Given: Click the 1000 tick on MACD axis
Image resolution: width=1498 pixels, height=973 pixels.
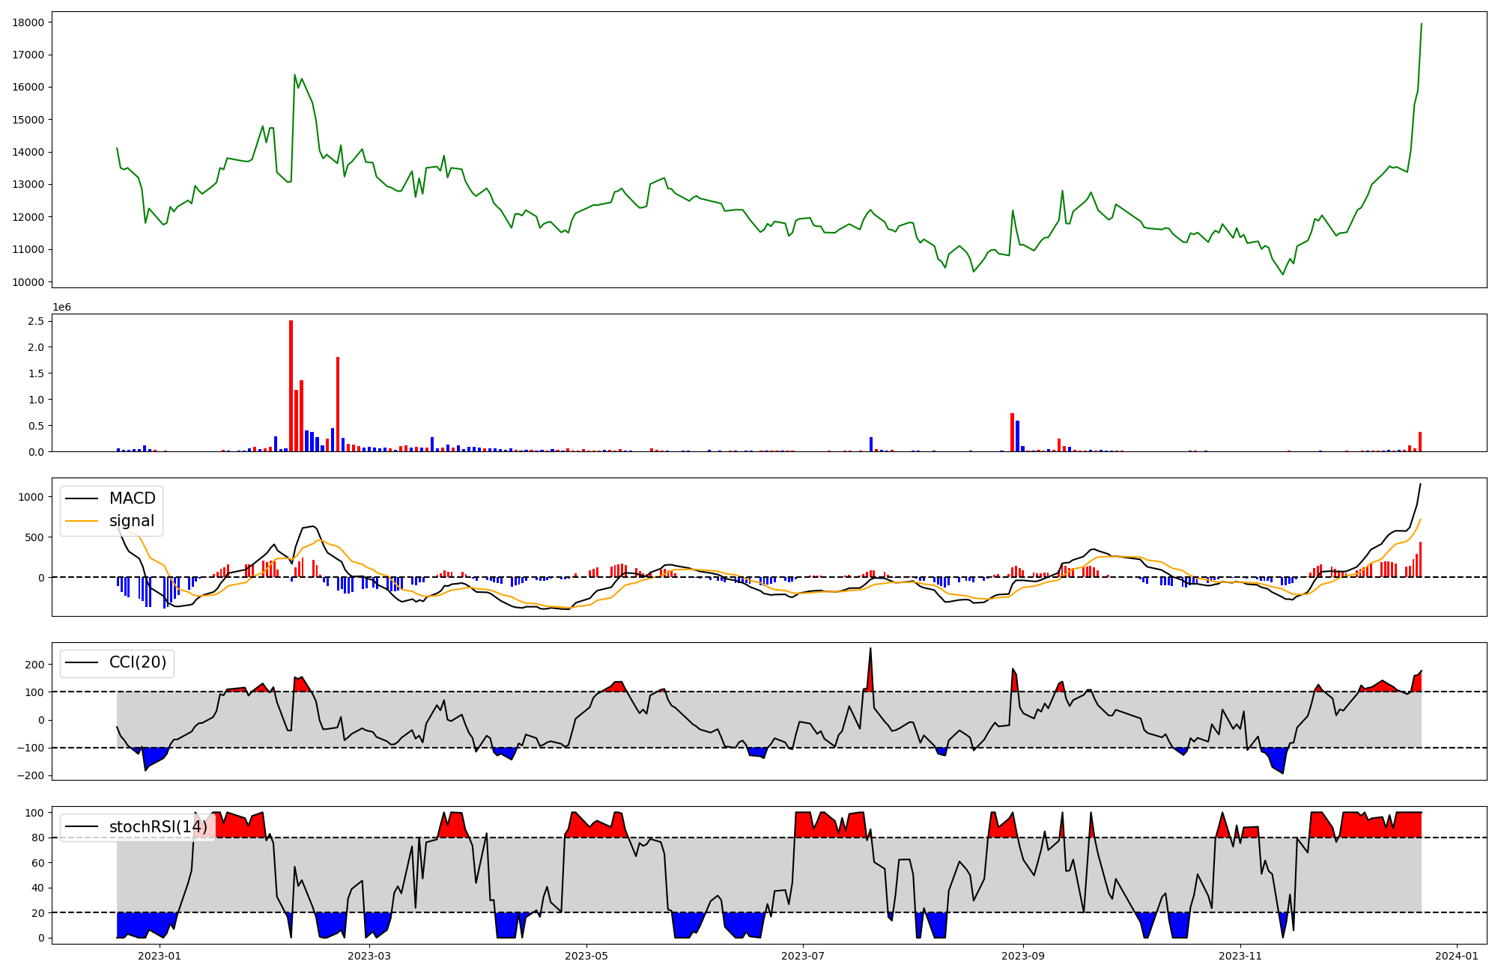Looking at the screenshot, I should 31,497.
